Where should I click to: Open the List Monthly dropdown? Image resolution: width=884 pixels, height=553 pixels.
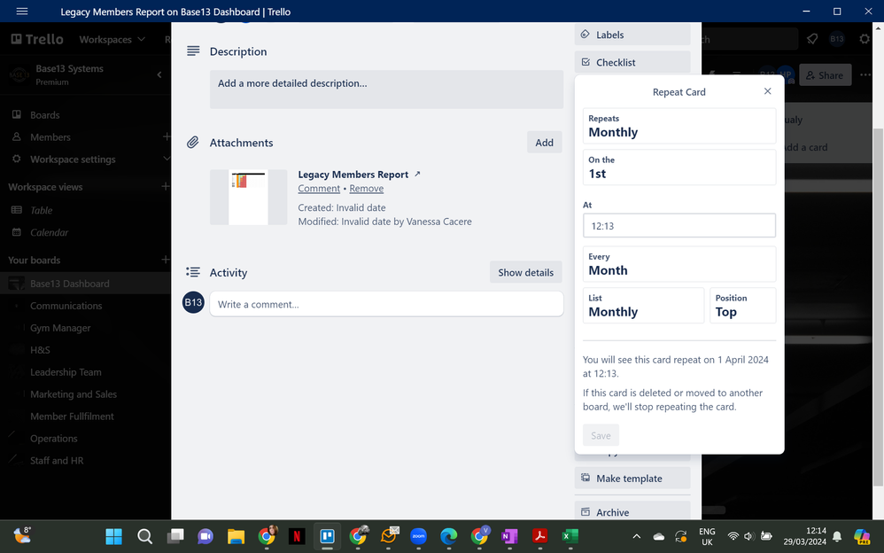[643, 305]
